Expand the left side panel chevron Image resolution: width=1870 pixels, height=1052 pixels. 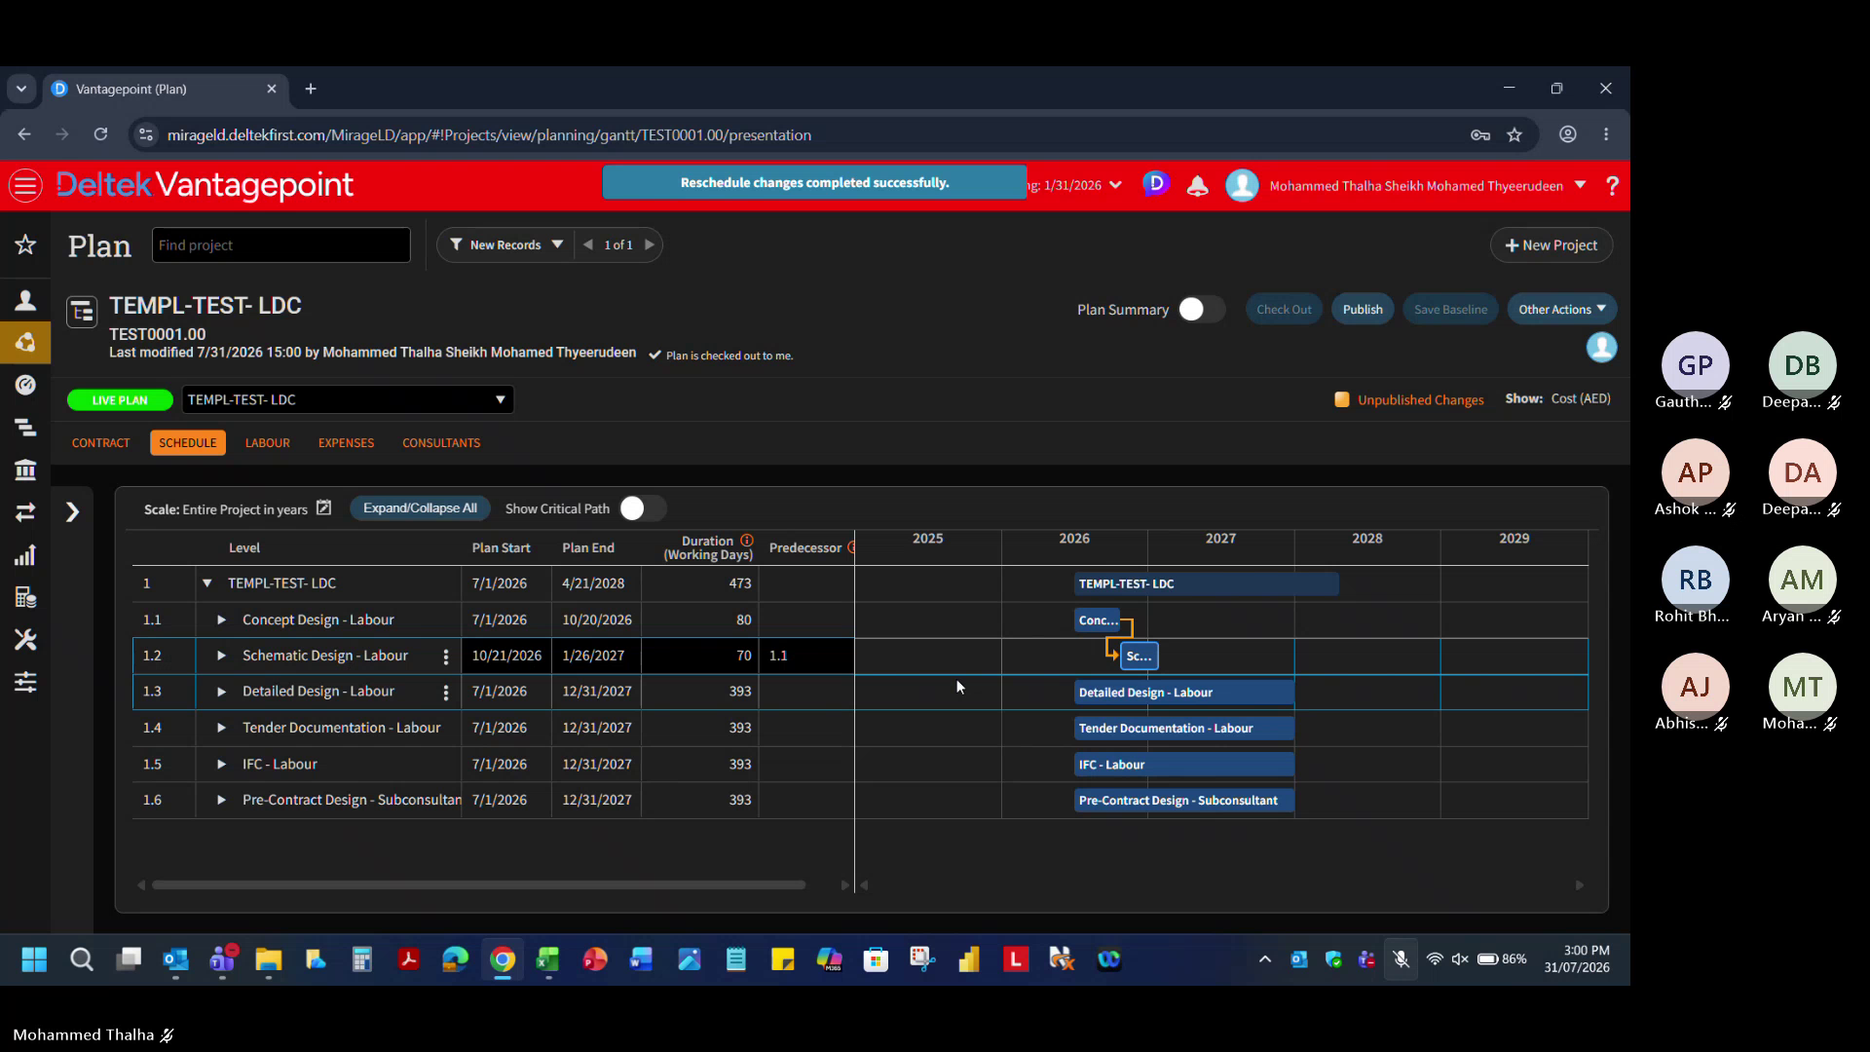(72, 512)
